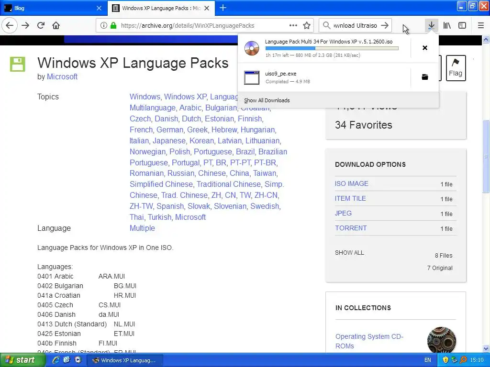This screenshot has width=490, height=367.
Task: Click the green floppy software icon
Action: tap(18, 65)
